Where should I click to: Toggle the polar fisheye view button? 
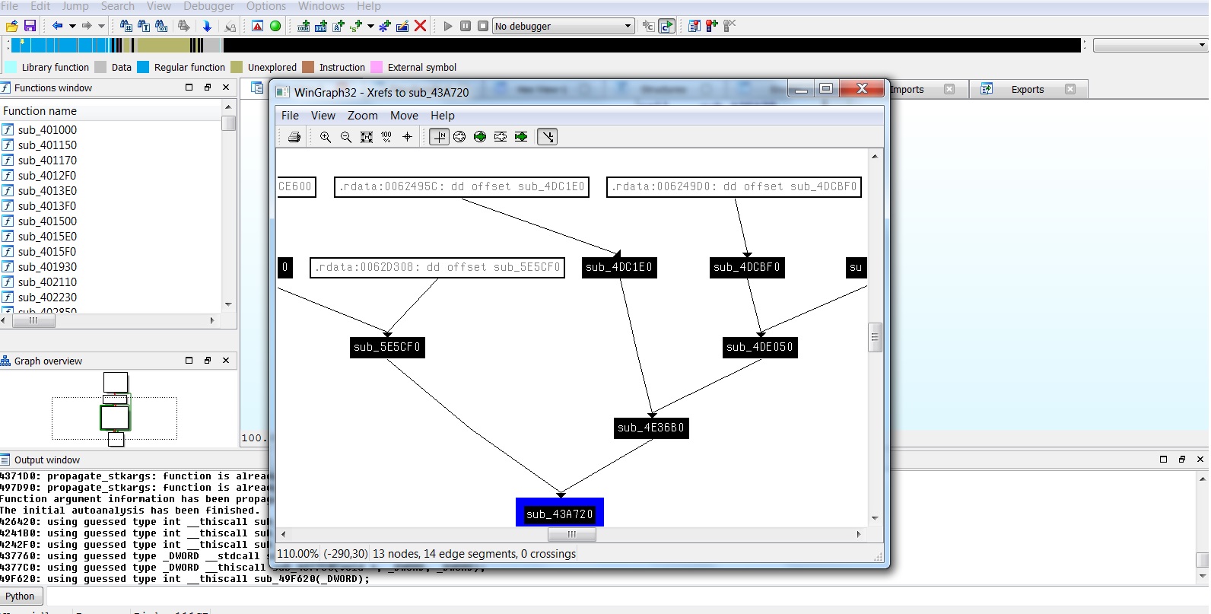459,137
